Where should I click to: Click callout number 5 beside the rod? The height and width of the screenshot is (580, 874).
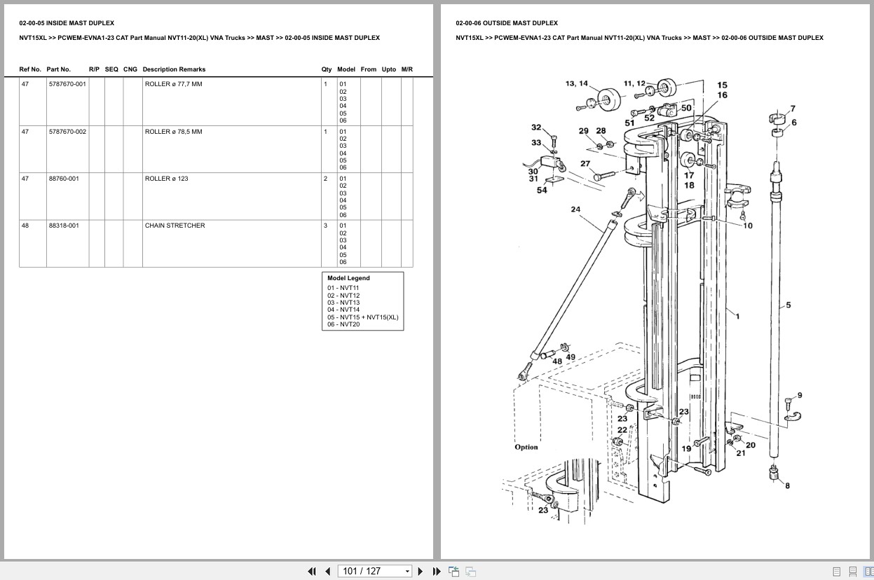[788, 305]
